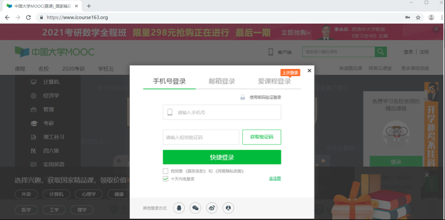The image size is (445, 220).
Task: Uncheck the 十天内免登录 checkbox
Action: coord(166,179)
